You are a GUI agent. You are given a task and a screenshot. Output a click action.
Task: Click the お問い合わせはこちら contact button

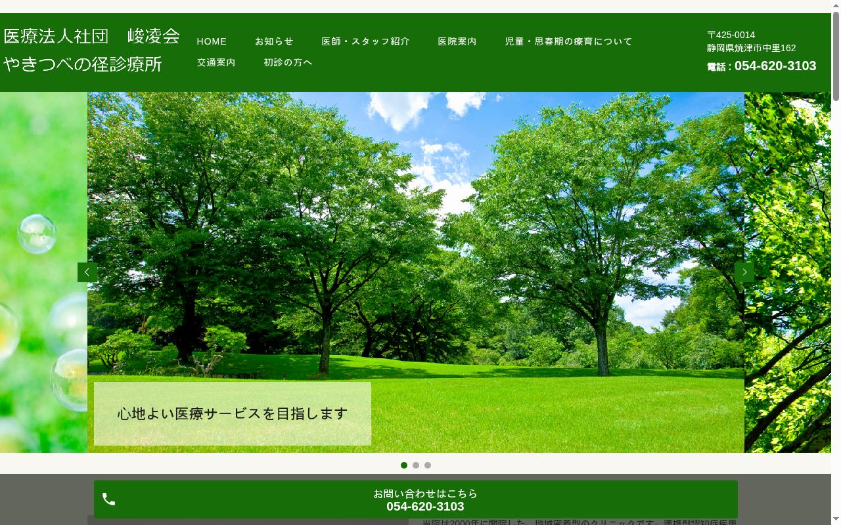pyautogui.click(x=416, y=499)
